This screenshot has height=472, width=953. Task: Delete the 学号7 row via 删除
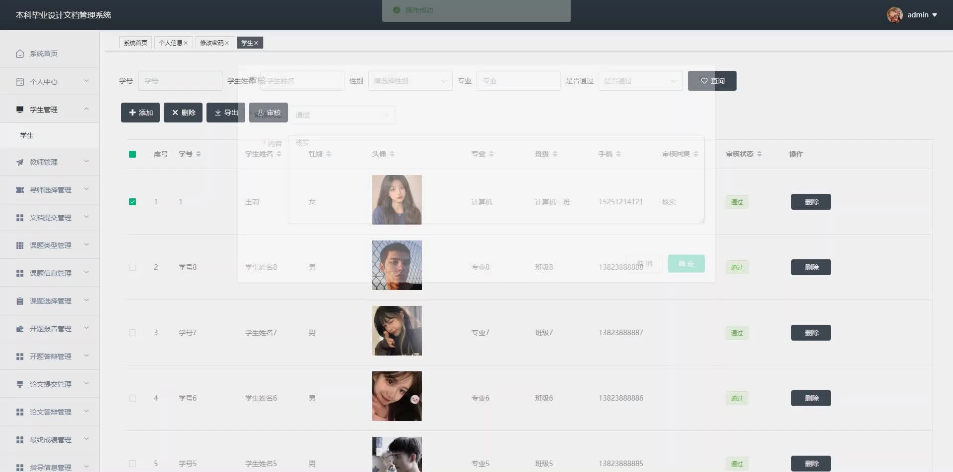[811, 333]
